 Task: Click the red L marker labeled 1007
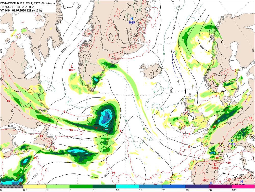[x=72, y=66]
